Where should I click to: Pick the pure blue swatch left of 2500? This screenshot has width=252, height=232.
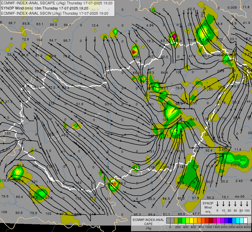tap(230, 220)
